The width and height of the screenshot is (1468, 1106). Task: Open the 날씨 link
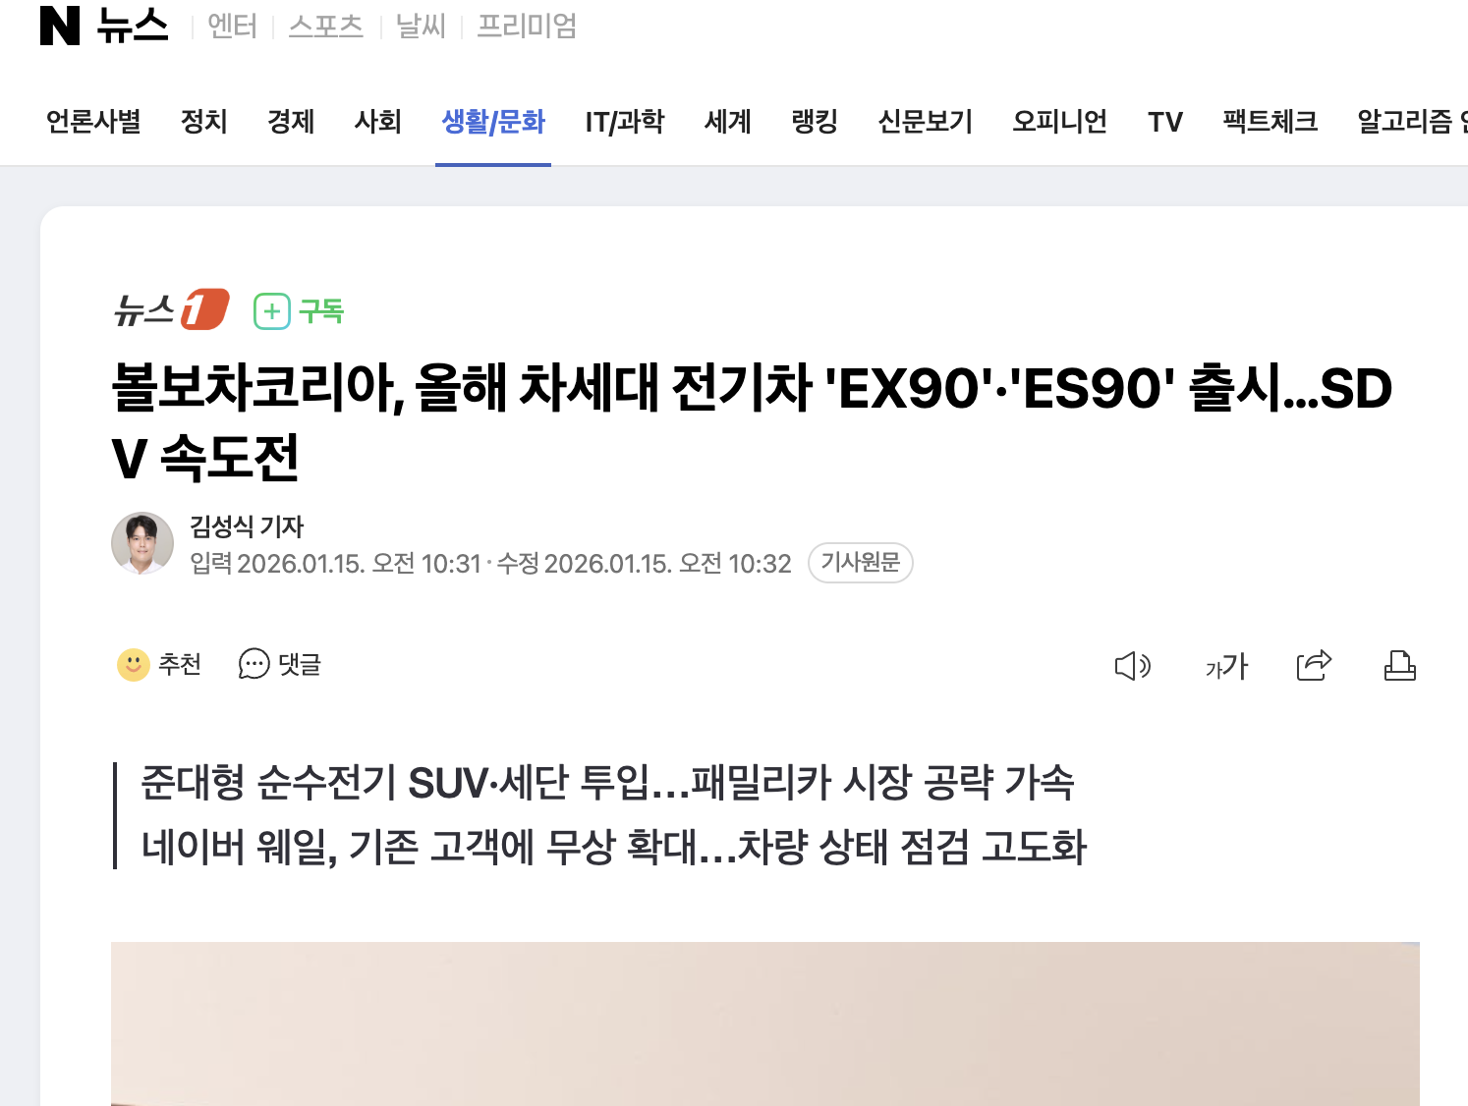(x=421, y=26)
